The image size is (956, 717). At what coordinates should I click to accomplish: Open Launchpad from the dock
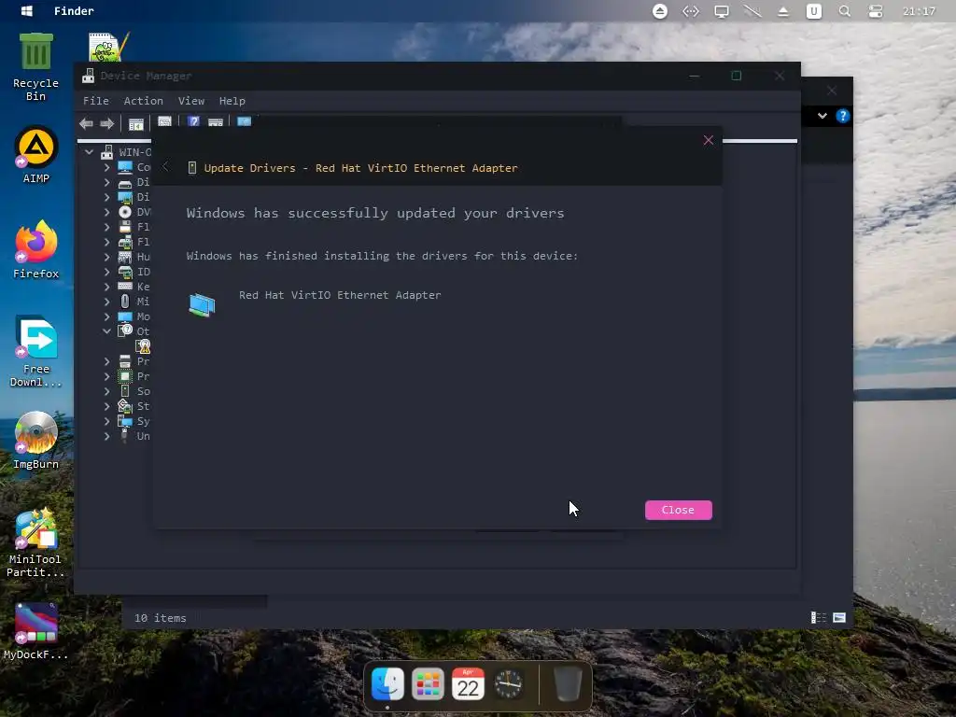(x=428, y=683)
